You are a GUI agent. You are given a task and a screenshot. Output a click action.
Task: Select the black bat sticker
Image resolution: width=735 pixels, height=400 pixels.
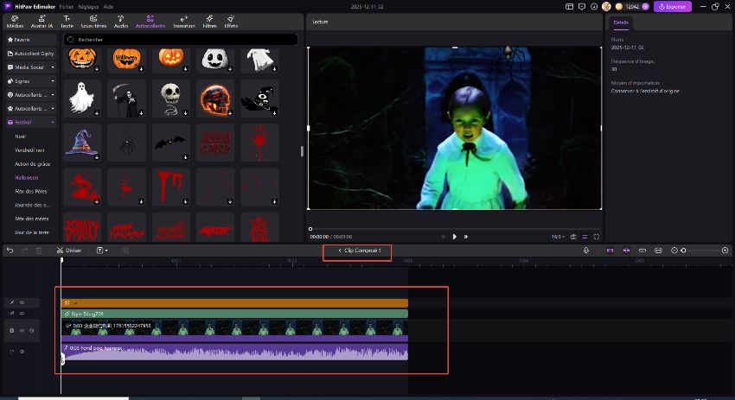171,143
